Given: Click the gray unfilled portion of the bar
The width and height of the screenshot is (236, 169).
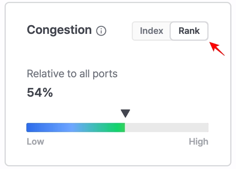Looking at the screenshot, I should point(166,128).
